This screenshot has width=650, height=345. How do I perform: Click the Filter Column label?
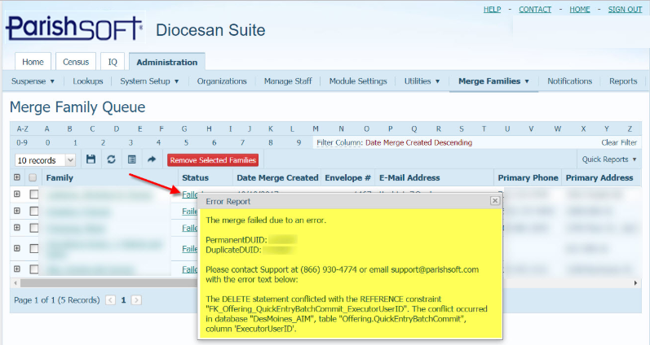339,142
